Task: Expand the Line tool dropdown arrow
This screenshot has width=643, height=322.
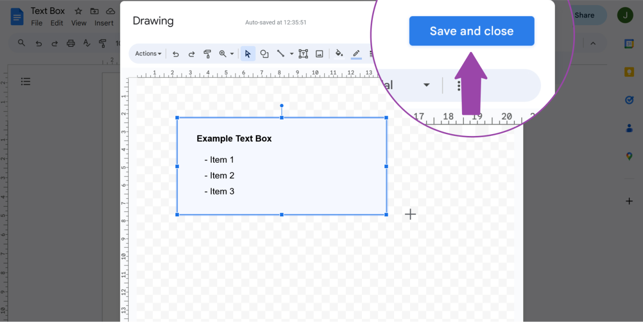Action: coord(291,54)
